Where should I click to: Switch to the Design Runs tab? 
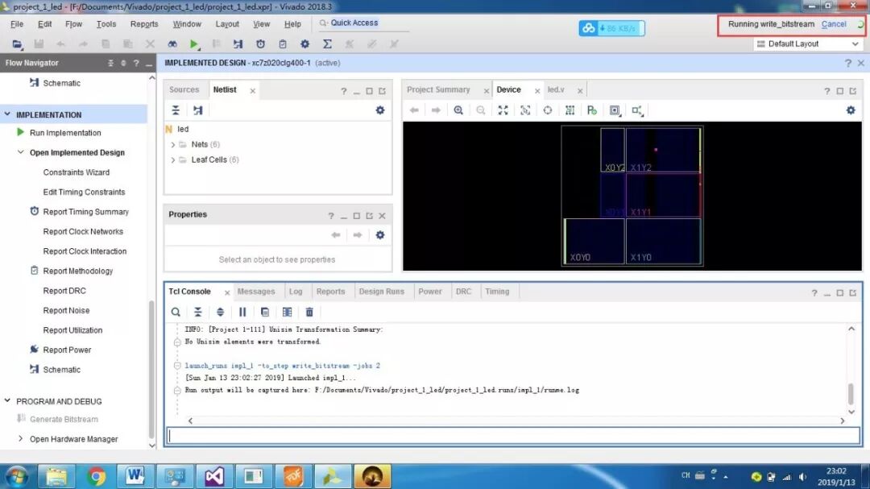click(381, 292)
